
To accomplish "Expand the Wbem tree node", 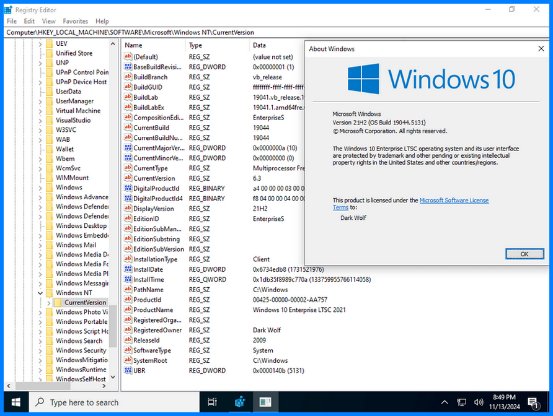I will 40,159.
